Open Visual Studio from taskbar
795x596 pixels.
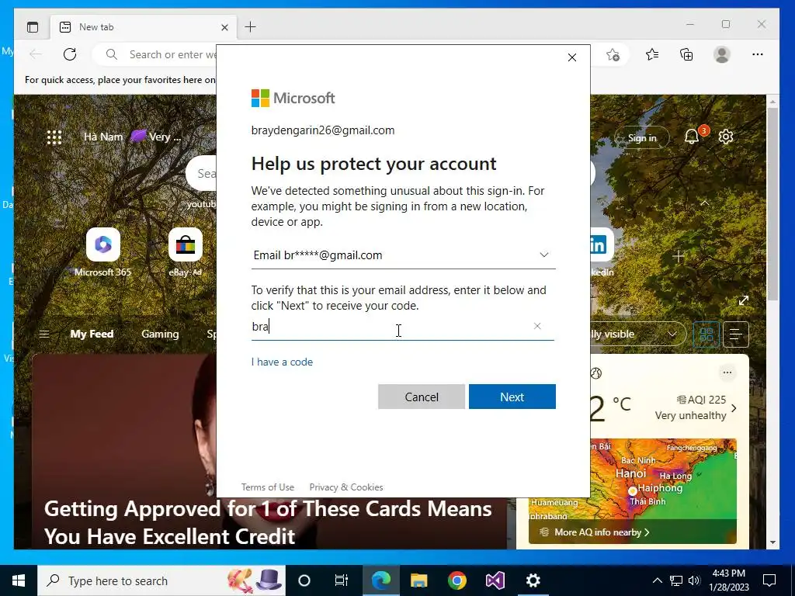tap(495, 580)
